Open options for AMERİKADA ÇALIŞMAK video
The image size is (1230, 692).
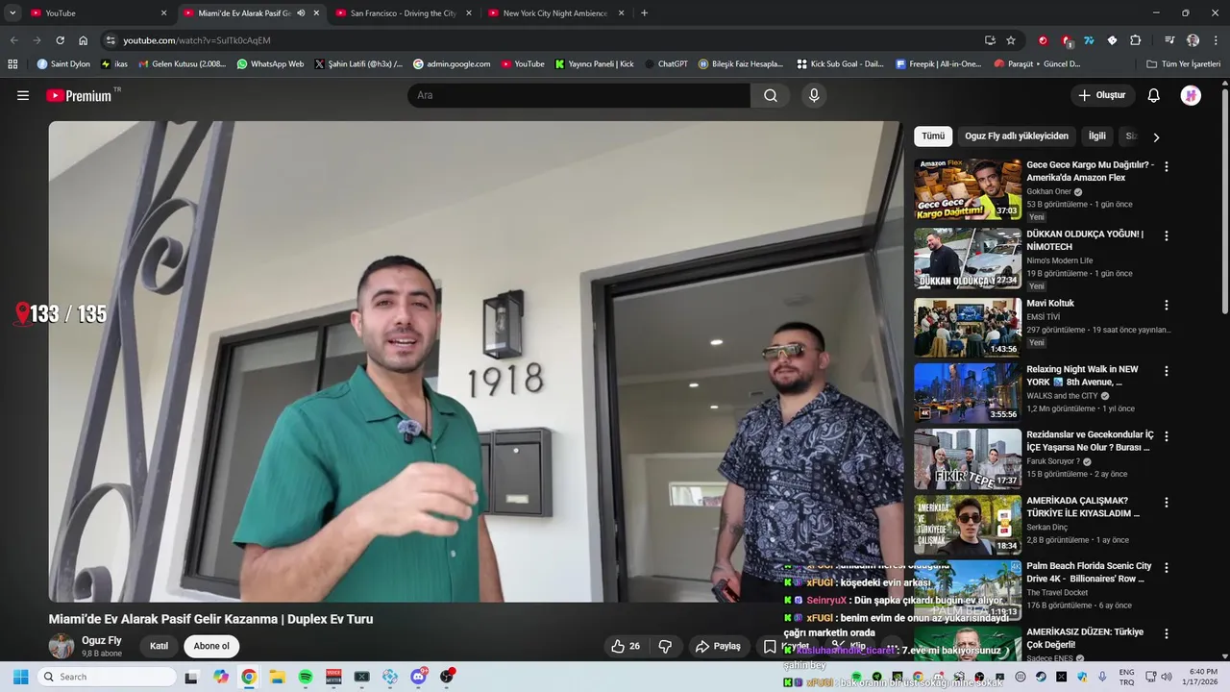pyautogui.click(x=1167, y=503)
